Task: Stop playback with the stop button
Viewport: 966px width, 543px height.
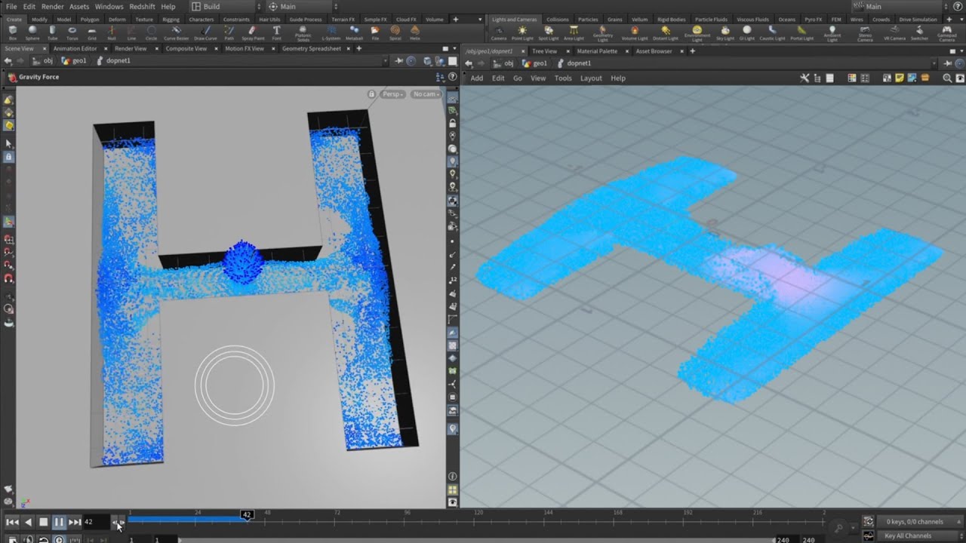Action: pos(43,522)
